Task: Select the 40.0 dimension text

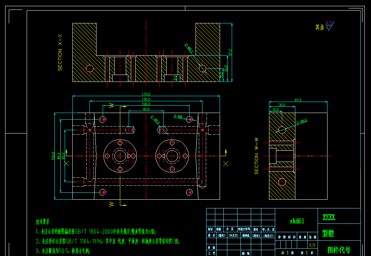Action: 146,109
